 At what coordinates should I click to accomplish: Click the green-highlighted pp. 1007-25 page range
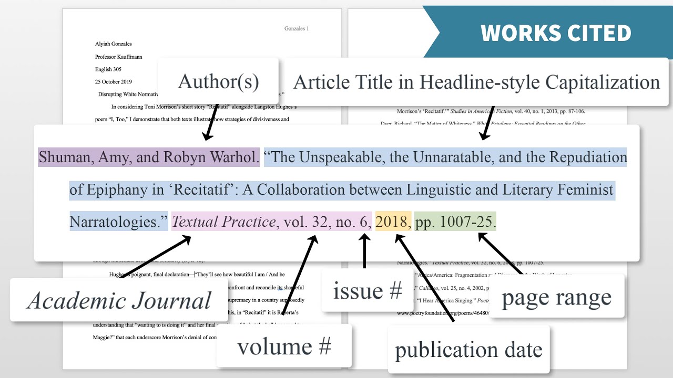454,222
